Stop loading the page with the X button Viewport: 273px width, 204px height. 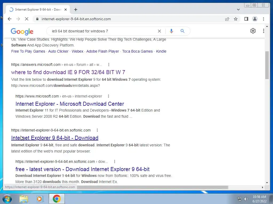(27, 19)
